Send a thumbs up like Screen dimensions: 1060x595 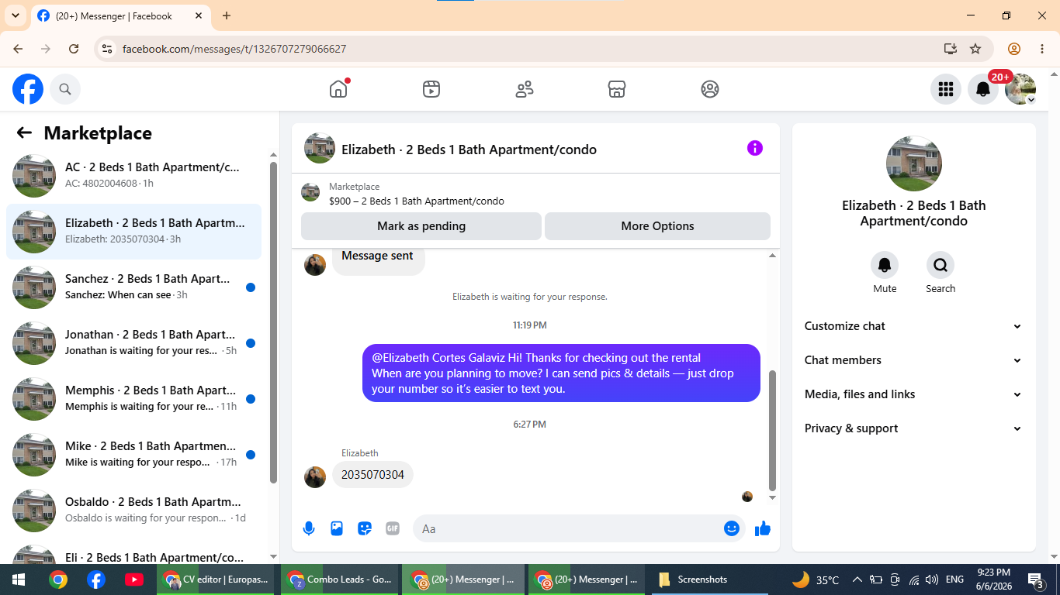click(x=763, y=528)
